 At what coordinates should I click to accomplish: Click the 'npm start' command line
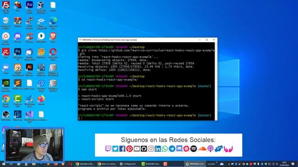[x=88, y=89]
